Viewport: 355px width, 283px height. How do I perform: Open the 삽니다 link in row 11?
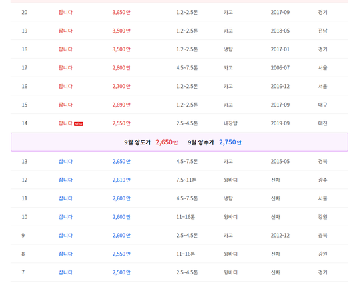pyautogui.click(x=65, y=198)
